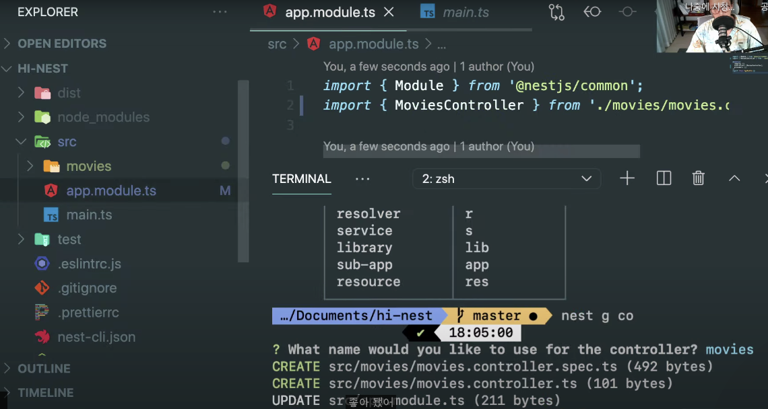
Task: Click the new terminal plus icon
Action: coord(627,178)
